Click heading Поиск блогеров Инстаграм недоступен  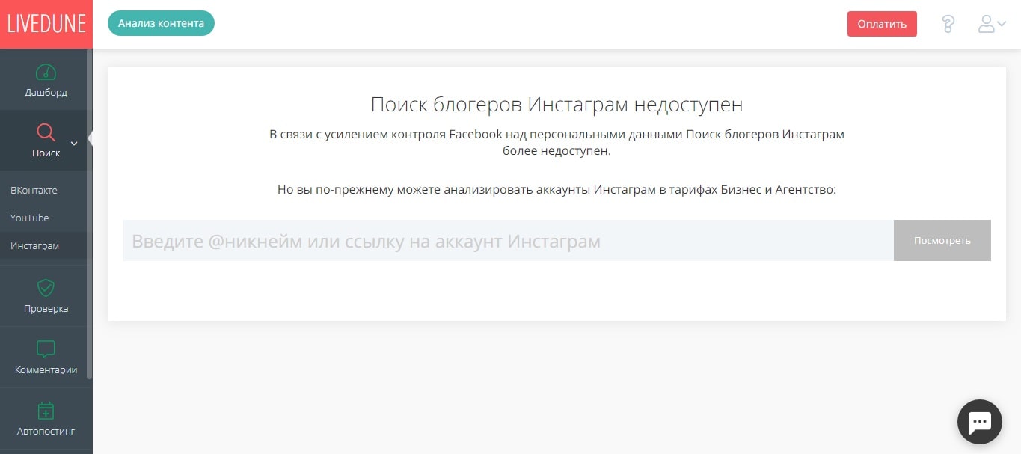tap(557, 105)
